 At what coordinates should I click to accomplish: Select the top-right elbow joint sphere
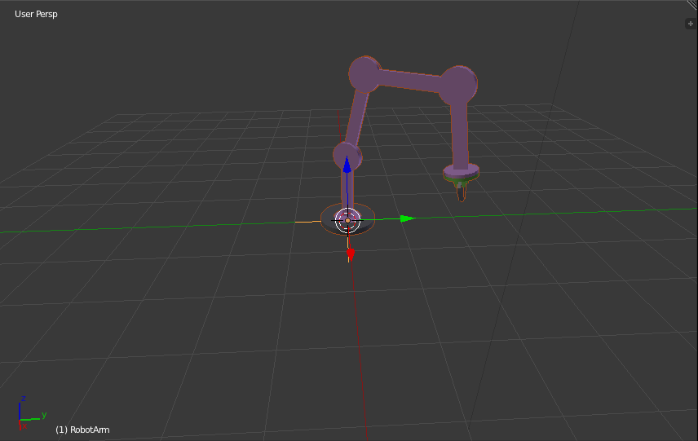click(459, 85)
